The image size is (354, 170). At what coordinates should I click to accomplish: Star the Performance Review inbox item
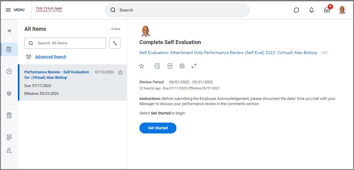tap(120, 72)
